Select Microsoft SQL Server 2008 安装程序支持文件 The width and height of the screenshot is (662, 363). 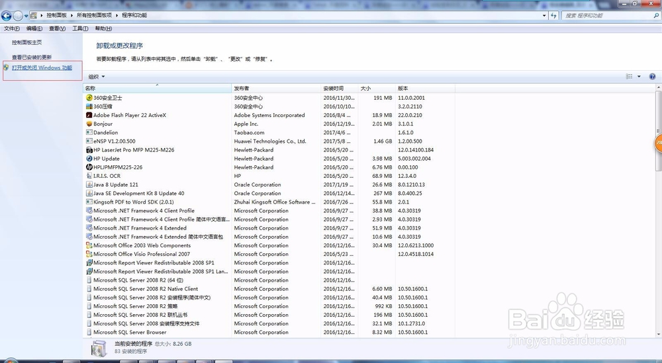pyautogui.click(x=146, y=323)
